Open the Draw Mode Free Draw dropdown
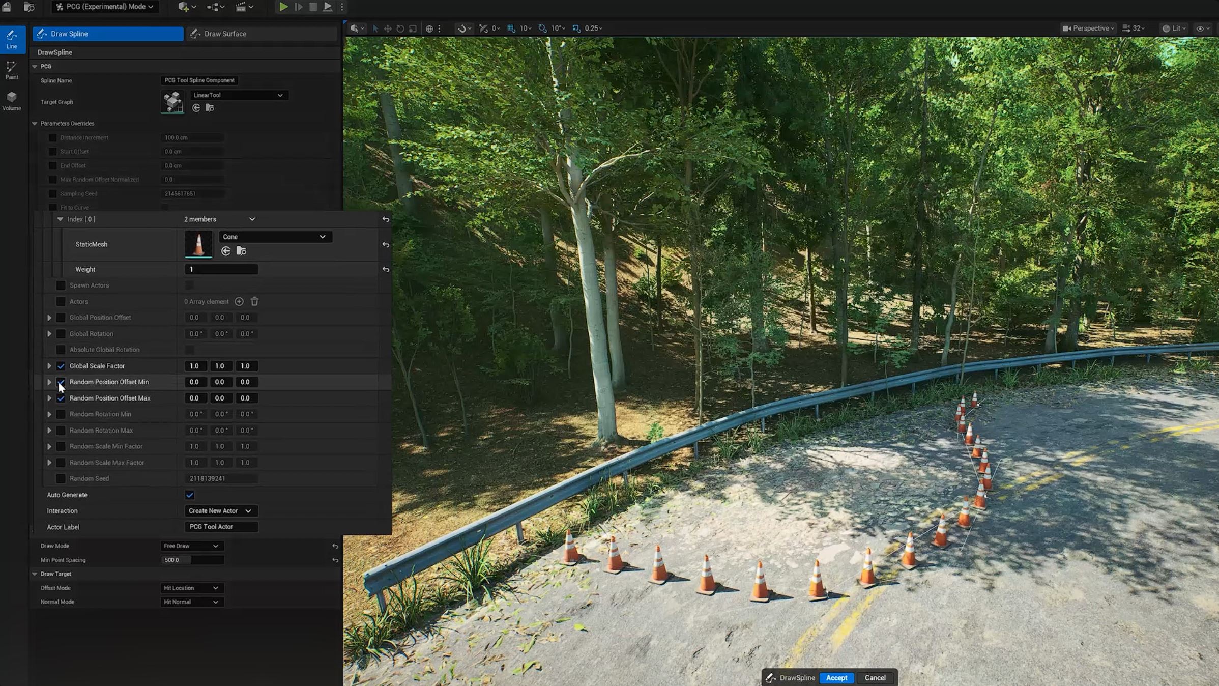This screenshot has height=686, width=1219. (191, 546)
